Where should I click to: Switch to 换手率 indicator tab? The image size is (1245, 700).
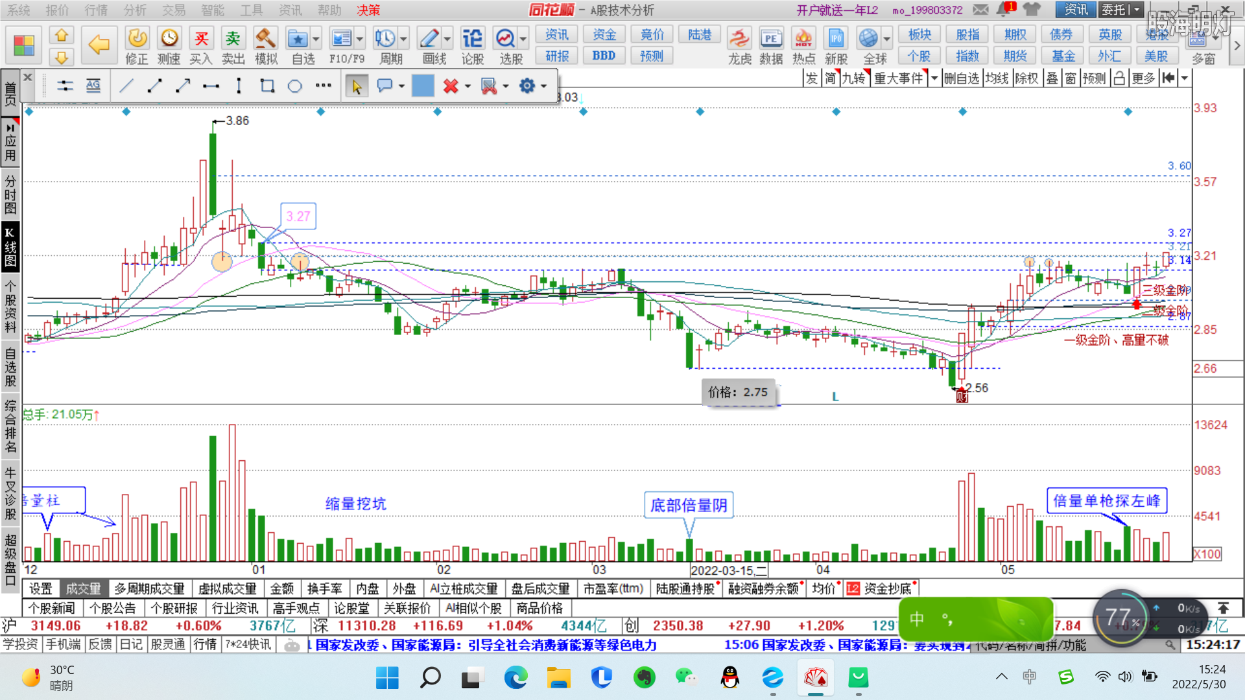pyautogui.click(x=324, y=589)
